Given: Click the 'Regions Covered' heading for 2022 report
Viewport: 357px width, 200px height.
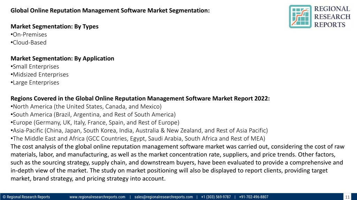Looking at the screenshot, I should (140, 98).
